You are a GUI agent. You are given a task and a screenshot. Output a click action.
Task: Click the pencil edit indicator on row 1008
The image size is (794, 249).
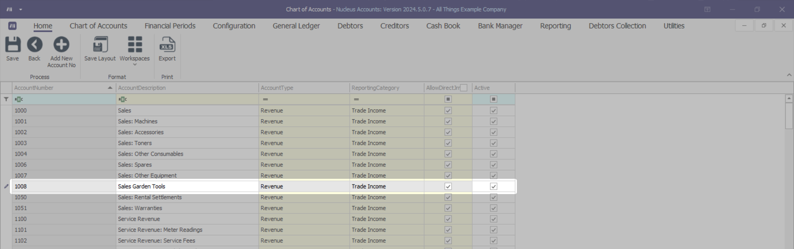(x=6, y=186)
